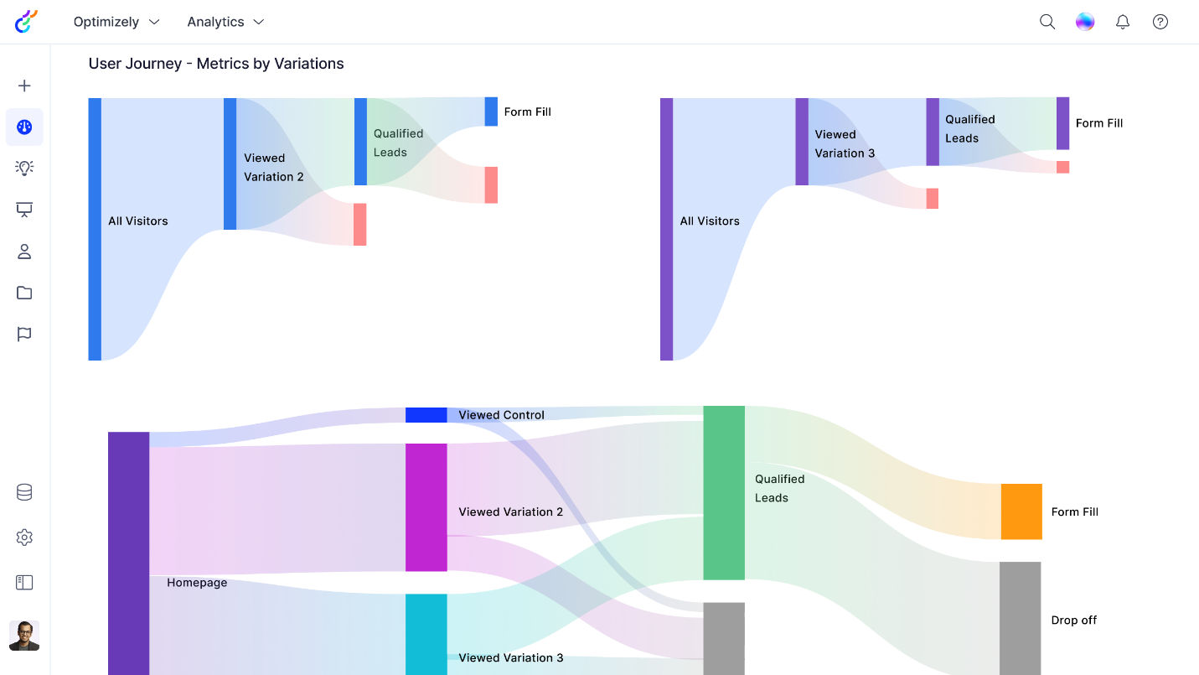
Task: Click the orange Form Fill node
Action: [x=1021, y=511]
